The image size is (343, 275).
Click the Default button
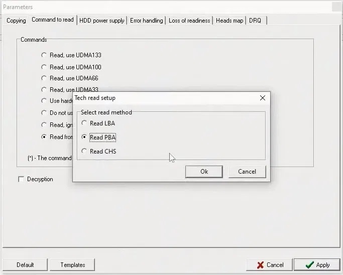tap(25, 265)
